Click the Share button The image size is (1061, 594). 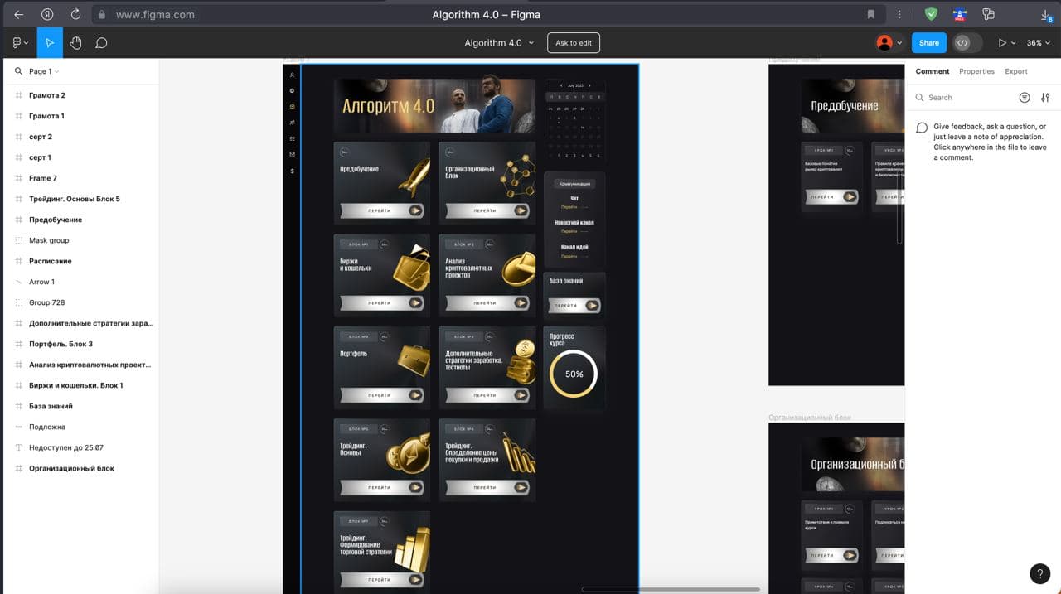[929, 43]
